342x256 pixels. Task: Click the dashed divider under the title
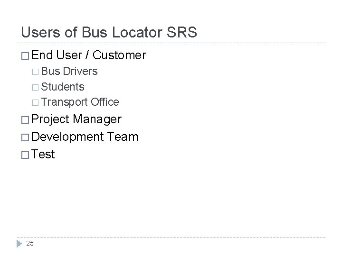click(x=171, y=43)
